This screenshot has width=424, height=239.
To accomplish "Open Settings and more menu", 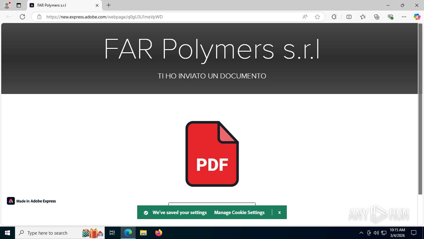I will [404, 17].
